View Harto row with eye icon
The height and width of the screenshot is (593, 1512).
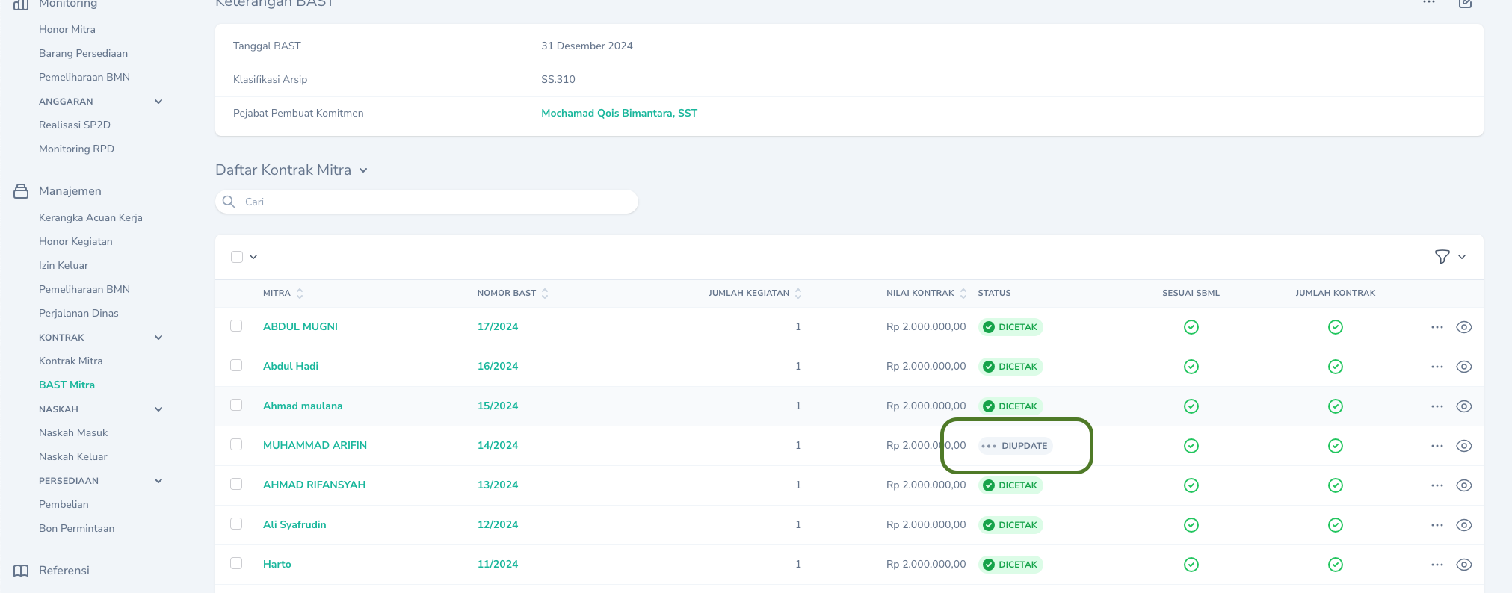click(1464, 565)
